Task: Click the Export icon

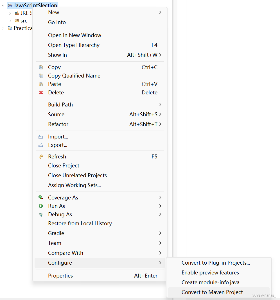Action: [x=41, y=145]
